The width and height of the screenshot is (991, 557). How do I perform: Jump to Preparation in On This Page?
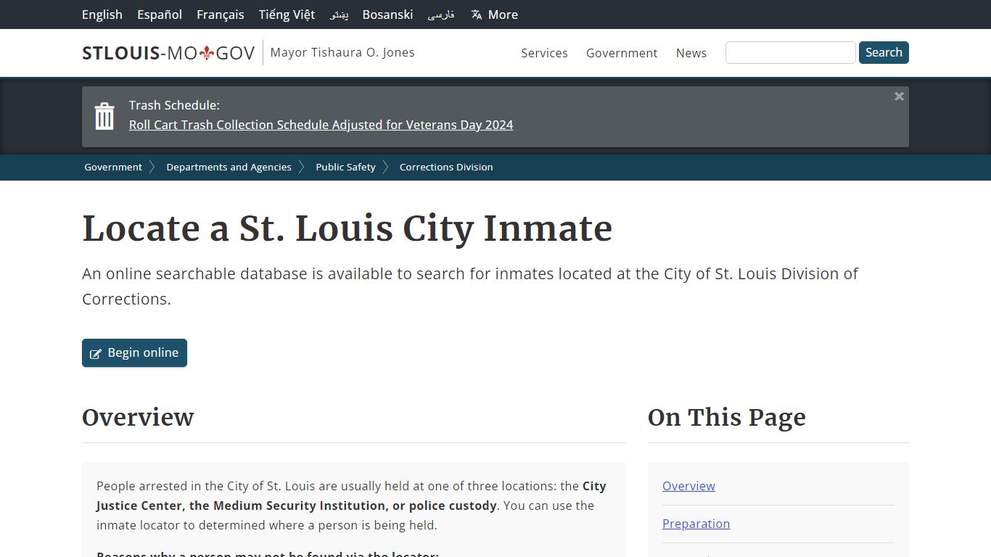click(696, 524)
